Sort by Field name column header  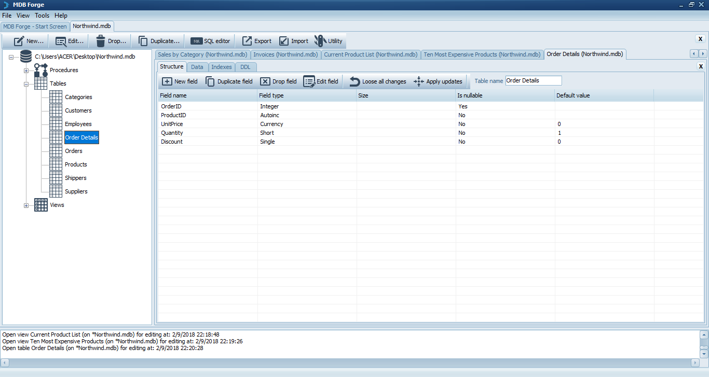click(208, 95)
